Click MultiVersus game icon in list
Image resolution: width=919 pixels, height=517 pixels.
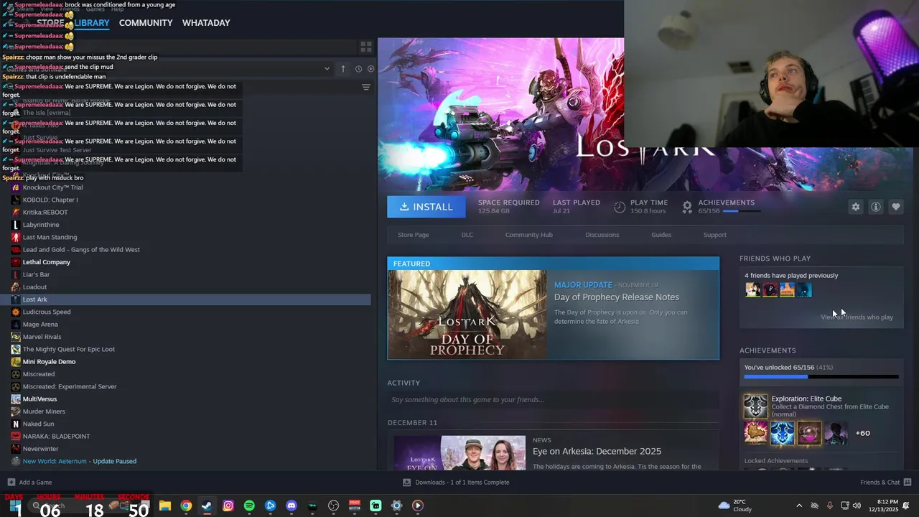[x=16, y=399]
